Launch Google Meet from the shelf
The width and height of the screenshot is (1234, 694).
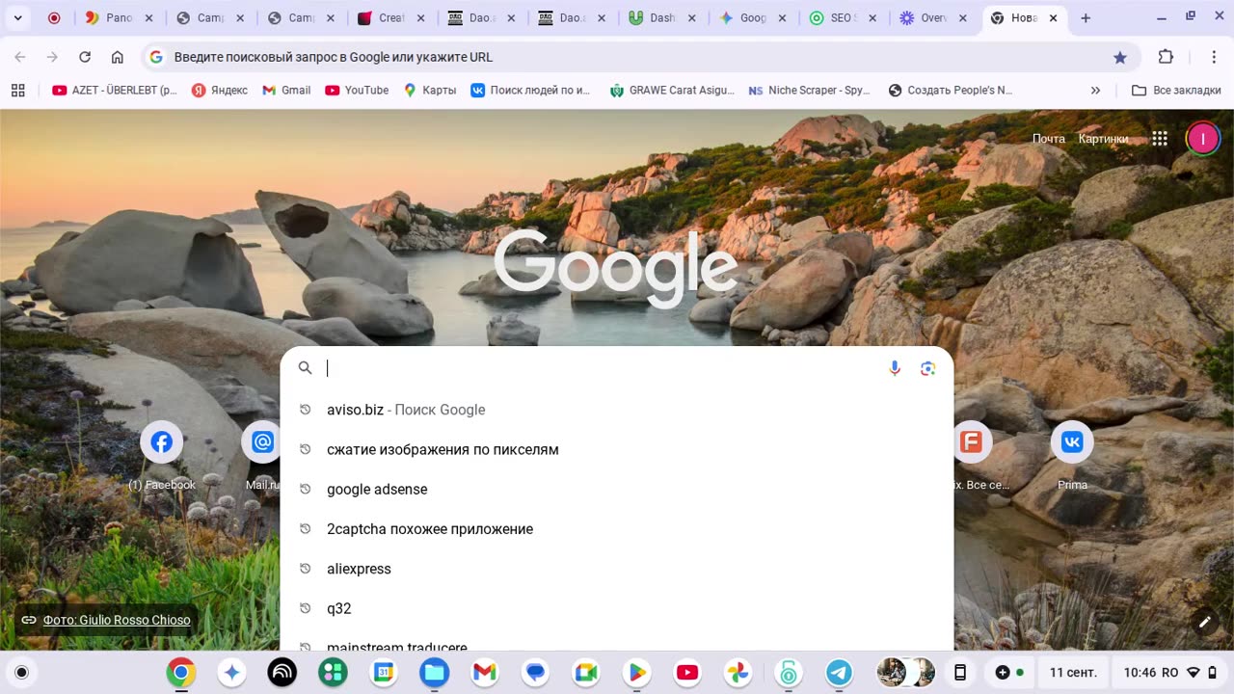(586, 673)
